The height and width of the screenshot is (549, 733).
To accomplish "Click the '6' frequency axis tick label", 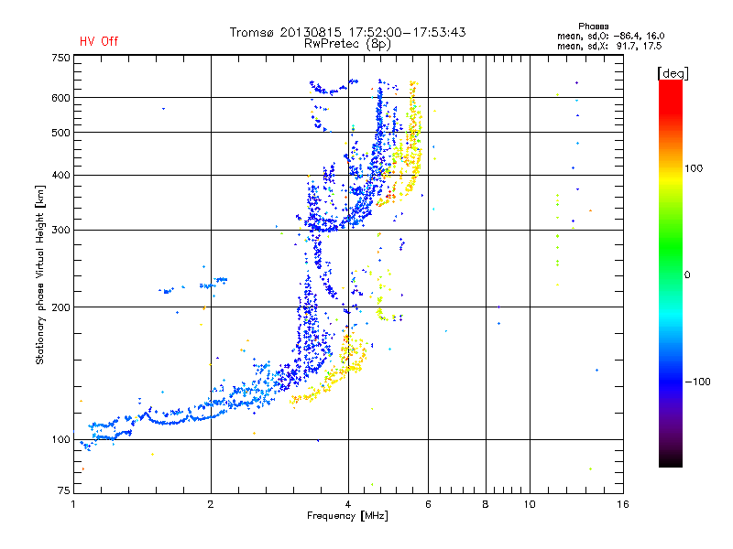I will [x=428, y=504].
